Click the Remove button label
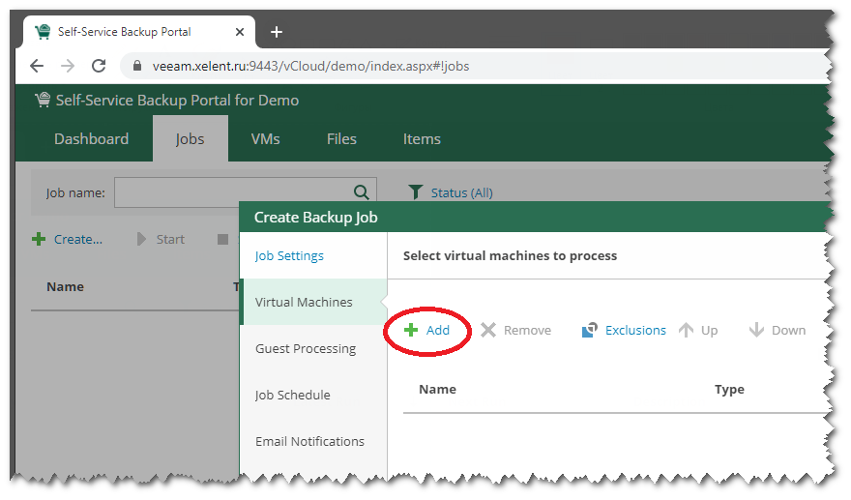Viewport: 851px width, 500px height. click(528, 330)
